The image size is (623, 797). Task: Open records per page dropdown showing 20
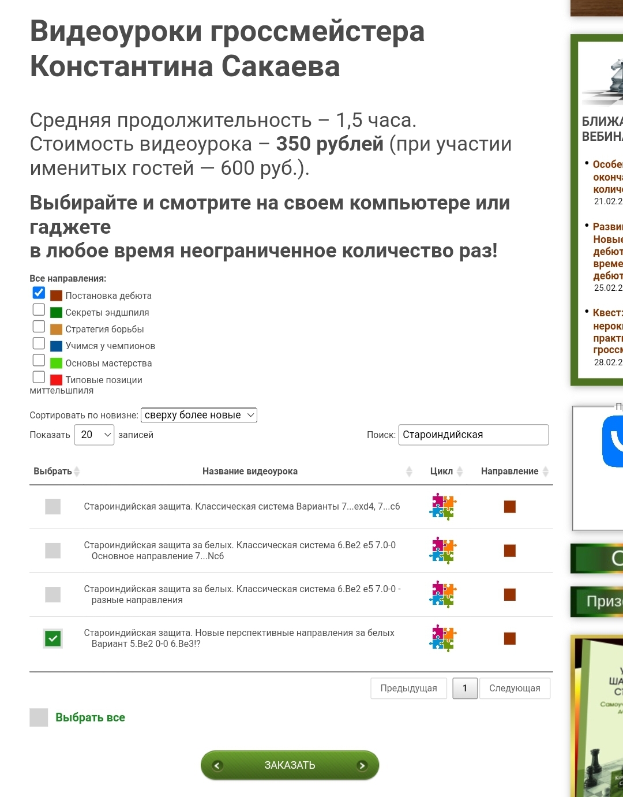94,435
